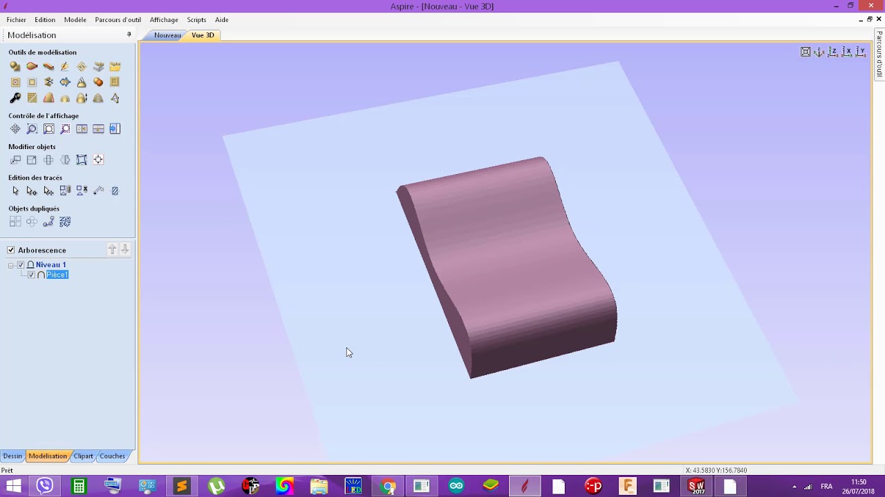
Task: Open Arduino from the taskbar
Action: [x=456, y=487]
